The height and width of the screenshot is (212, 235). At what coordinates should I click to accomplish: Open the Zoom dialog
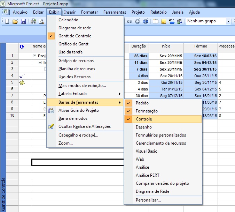coord(85,143)
